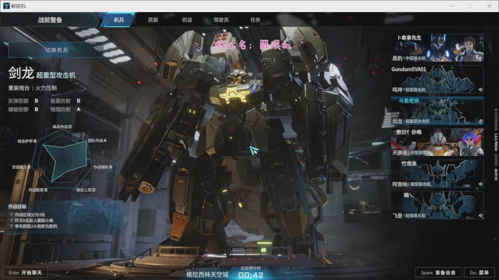Click the 物理防御 A stat
499x280 pixels.
point(65,110)
